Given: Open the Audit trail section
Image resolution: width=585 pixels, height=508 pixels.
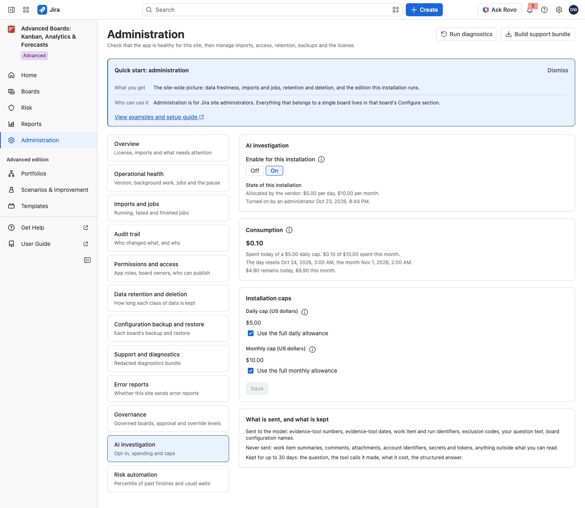Looking at the screenshot, I should (168, 238).
